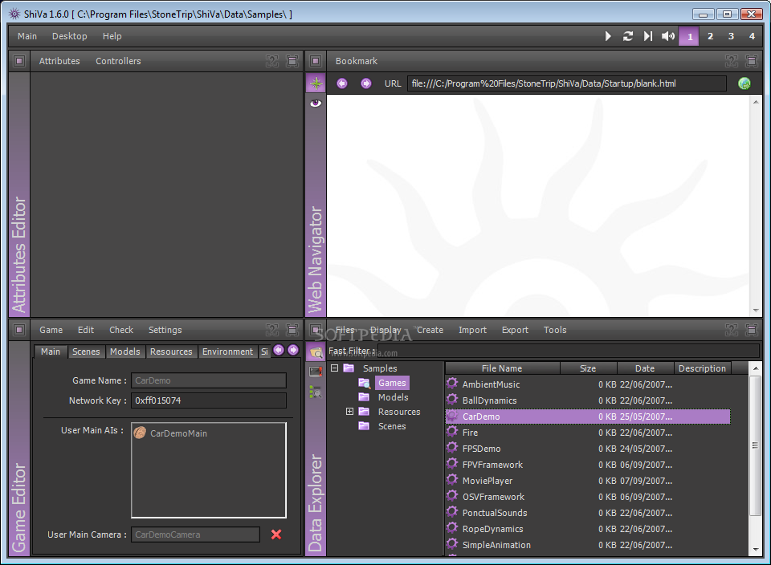Click the Data Explorer float panel icon
This screenshot has height=565, width=771.
pos(731,330)
